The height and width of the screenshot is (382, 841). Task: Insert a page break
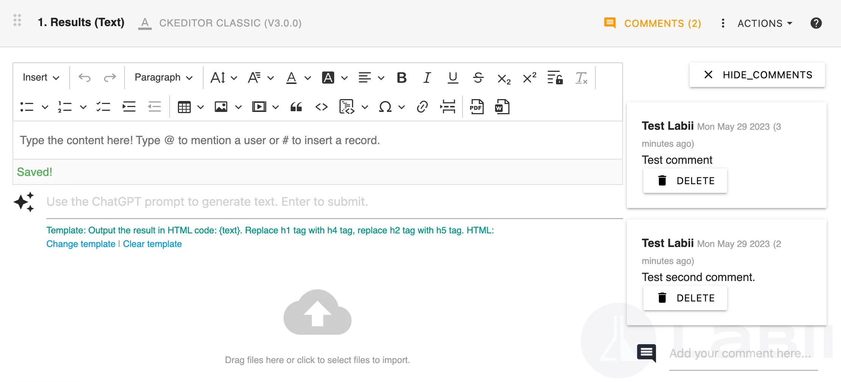tap(448, 107)
